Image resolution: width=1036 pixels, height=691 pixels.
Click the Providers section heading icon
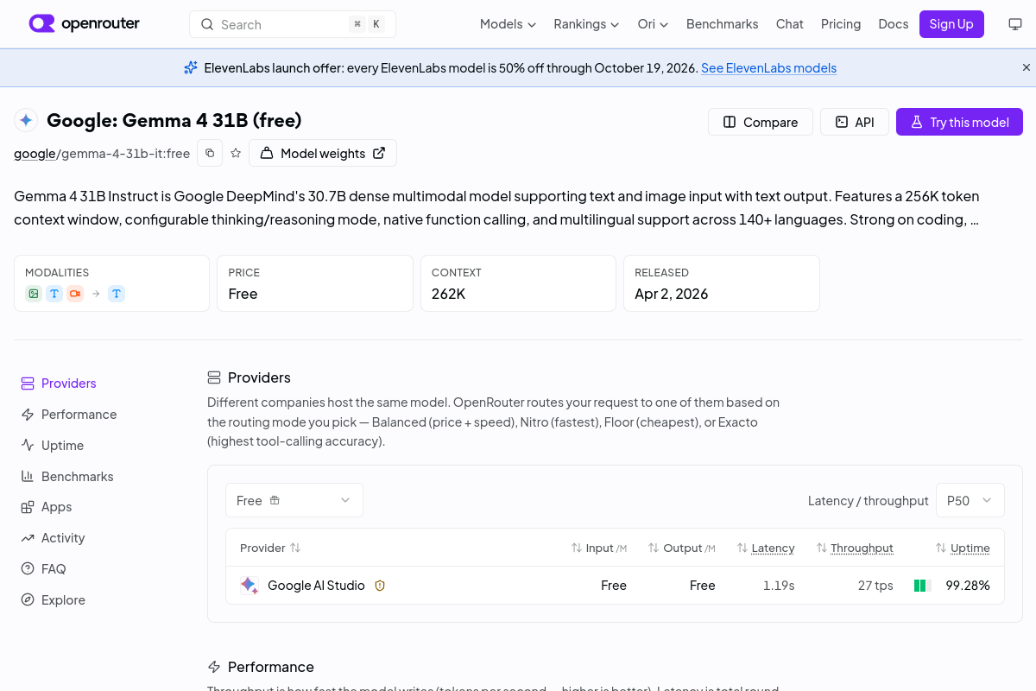click(214, 377)
